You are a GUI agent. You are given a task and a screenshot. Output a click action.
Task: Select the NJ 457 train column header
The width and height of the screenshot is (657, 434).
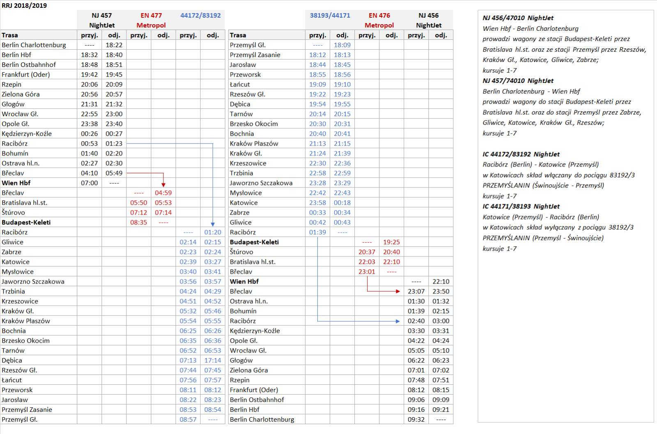101,16
